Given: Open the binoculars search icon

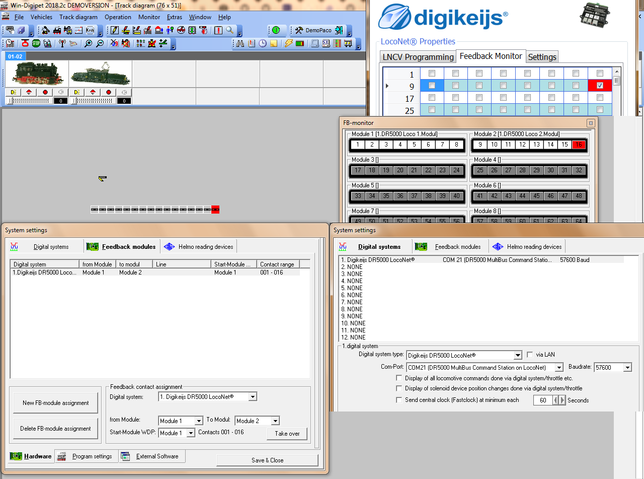Looking at the screenshot, I should click(240, 44).
